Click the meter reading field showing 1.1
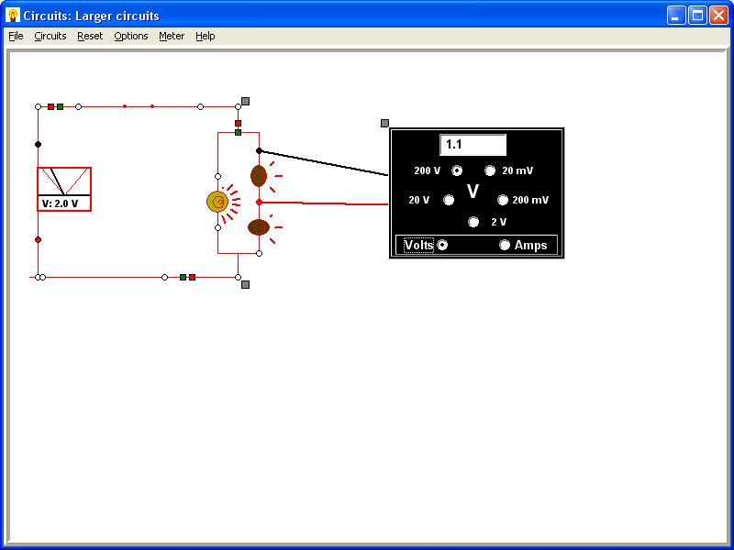Image resolution: width=734 pixels, height=550 pixels. pyautogui.click(x=473, y=145)
